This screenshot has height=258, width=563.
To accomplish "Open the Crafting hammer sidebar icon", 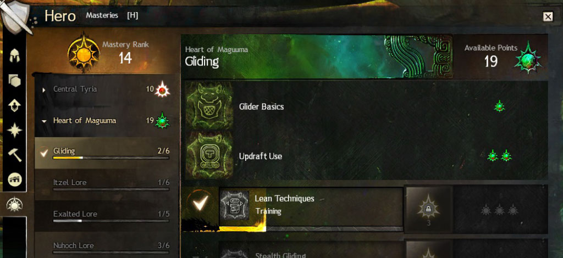I will [x=14, y=155].
